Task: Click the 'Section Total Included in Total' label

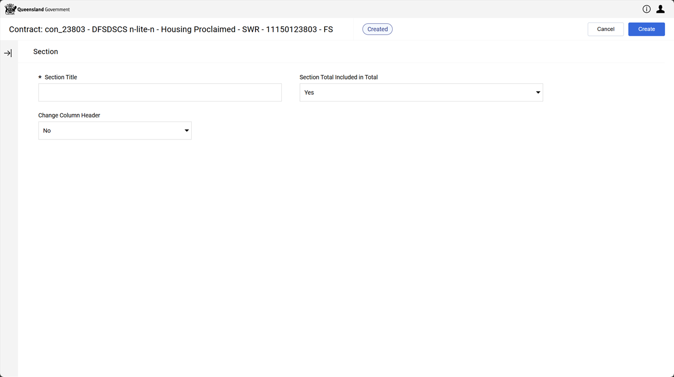Action: 338,77
